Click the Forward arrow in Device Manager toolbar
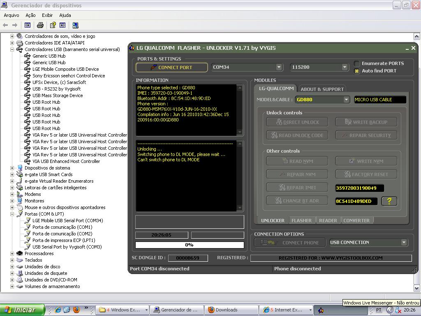This screenshot has height=316, width=421. pyautogui.click(x=15, y=25)
